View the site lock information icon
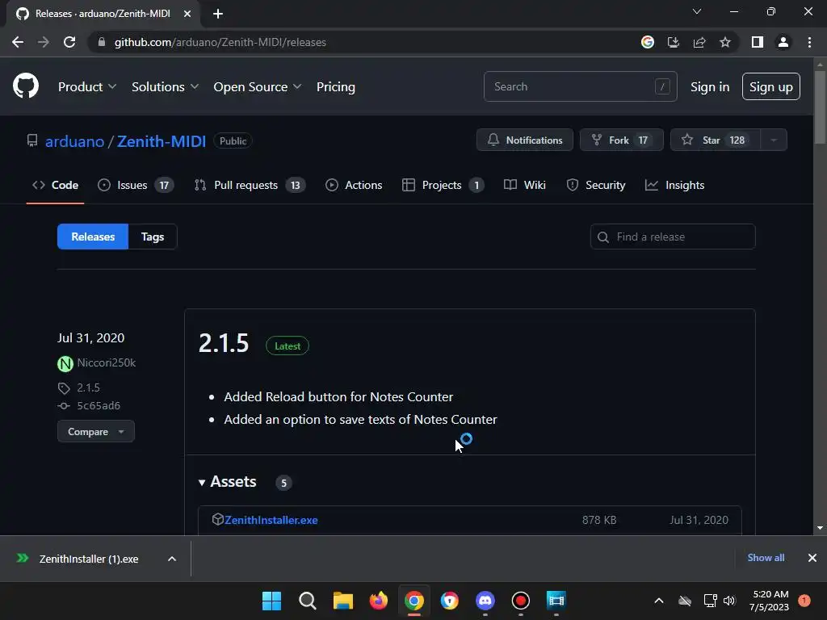This screenshot has width=827, height=620. (x=102, y=42)
